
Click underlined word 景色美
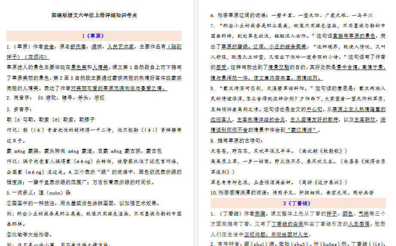[79, 67]
